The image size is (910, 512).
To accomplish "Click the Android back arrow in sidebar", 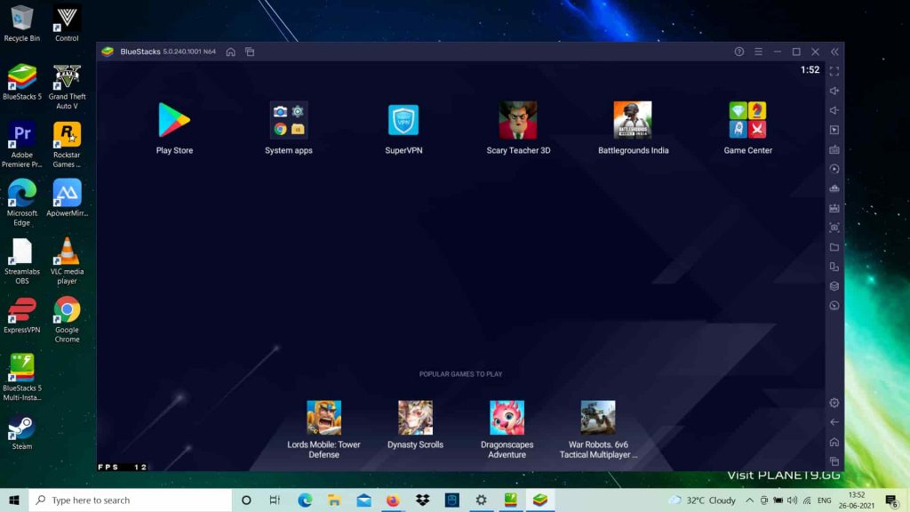I will pos(834,422).
